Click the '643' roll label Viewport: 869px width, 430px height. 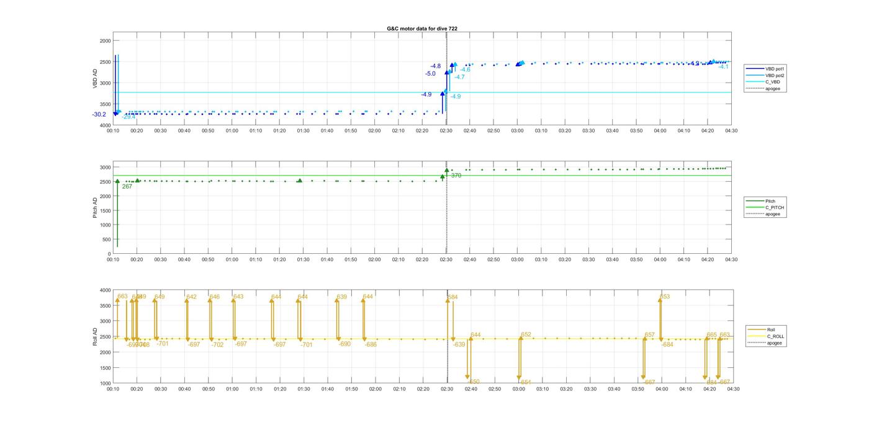click(x=238, y=297)
